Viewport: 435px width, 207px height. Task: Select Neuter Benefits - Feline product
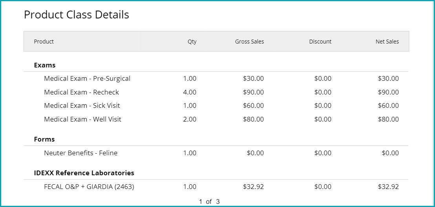[x=80, y=153]
